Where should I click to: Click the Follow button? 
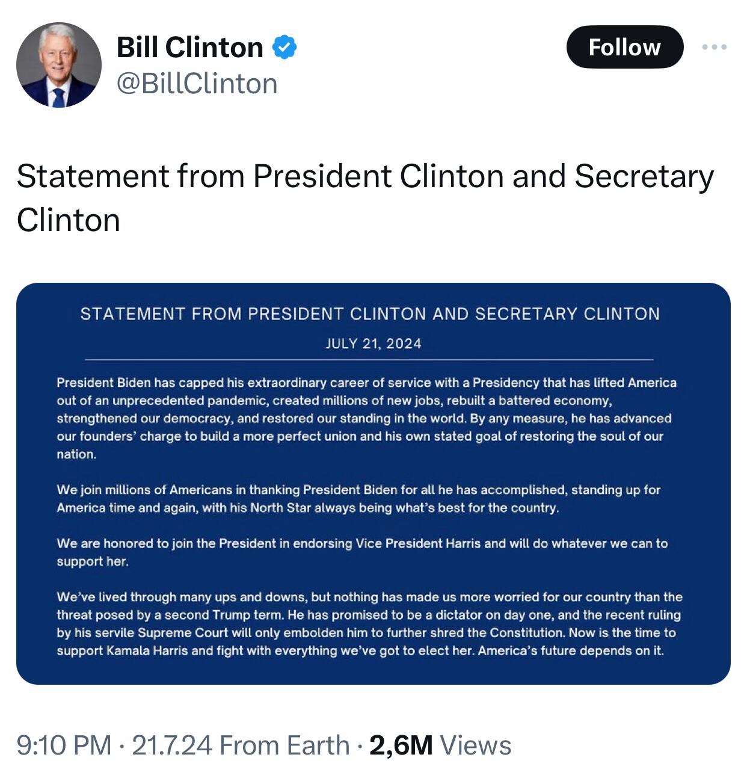pos(626,47)
